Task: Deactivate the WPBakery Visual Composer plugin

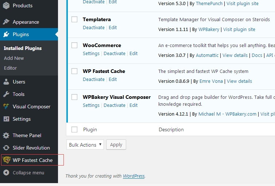Action: click(x=115, y=105)
